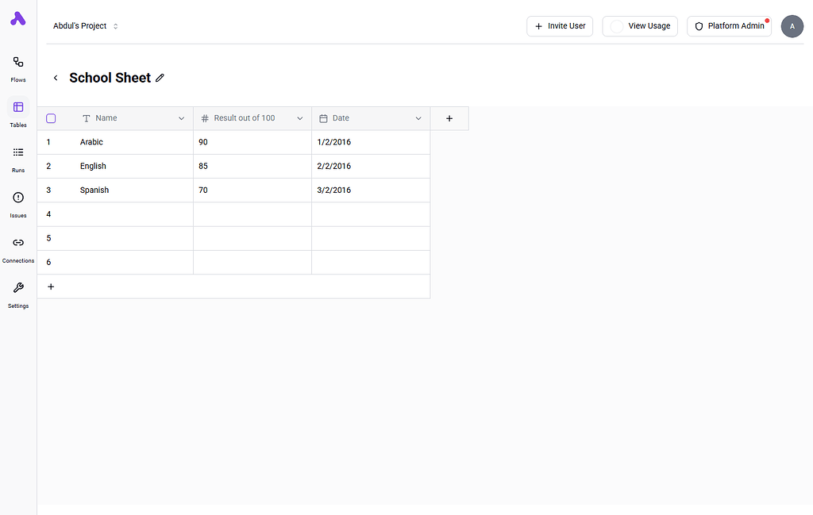The width and height of the screenshot is (813, 515).
Task: Expand the Date column options
Action: pos(418,117)
